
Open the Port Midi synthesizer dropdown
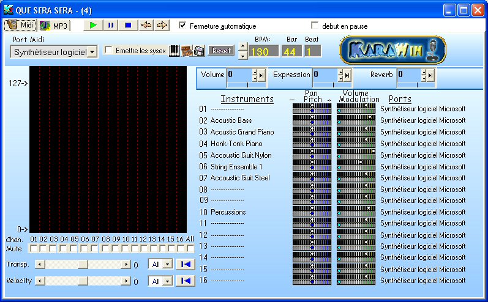click(92, 53)
